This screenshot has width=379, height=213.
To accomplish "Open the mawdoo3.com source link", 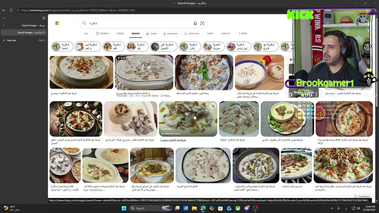I will pyautogui.click(x=171, y=133).
